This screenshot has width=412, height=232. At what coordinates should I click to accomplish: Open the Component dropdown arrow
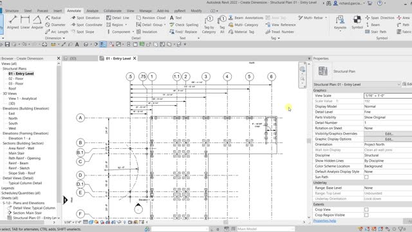pyautogui.click(x=133, y=32)
